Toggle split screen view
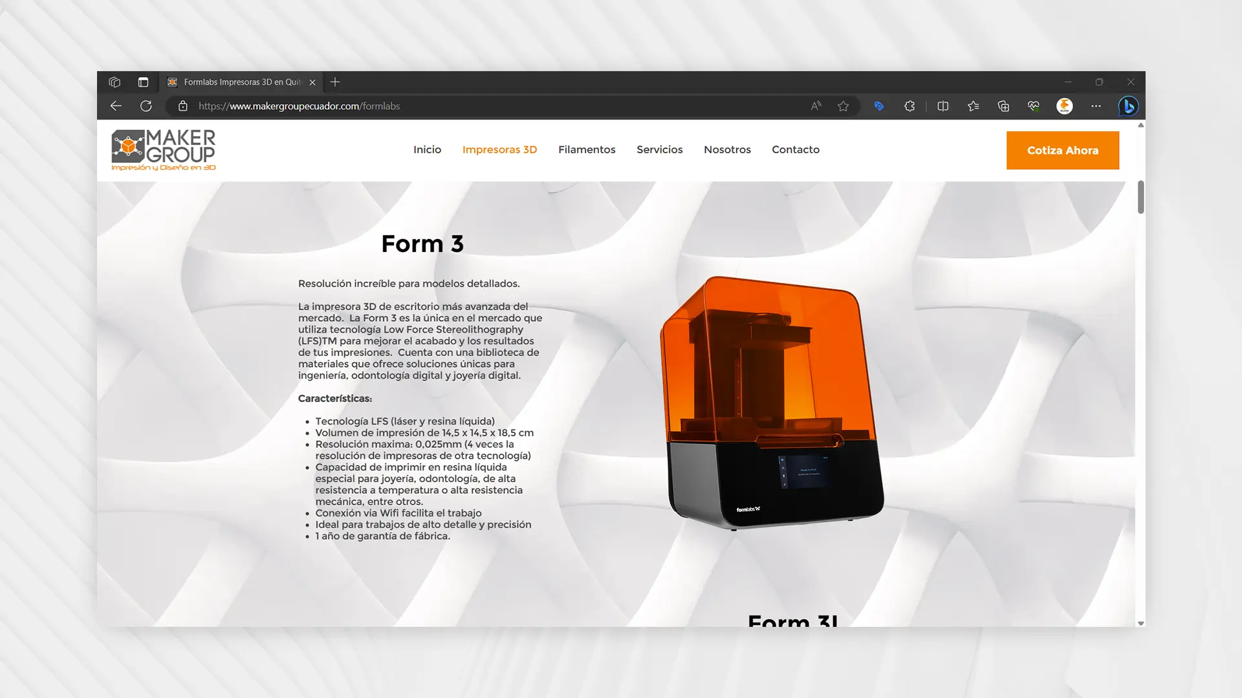Screen dimensions: 1242x698 tap(943, 106)
